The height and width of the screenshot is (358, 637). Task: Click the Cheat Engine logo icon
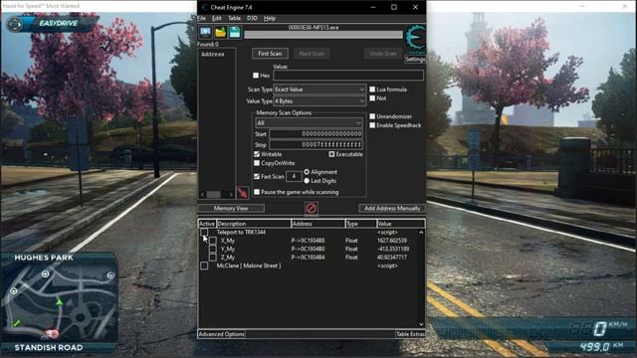[x=416, y=40]
